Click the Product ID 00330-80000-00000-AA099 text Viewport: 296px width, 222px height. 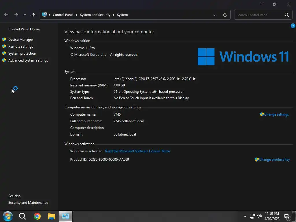99,160
